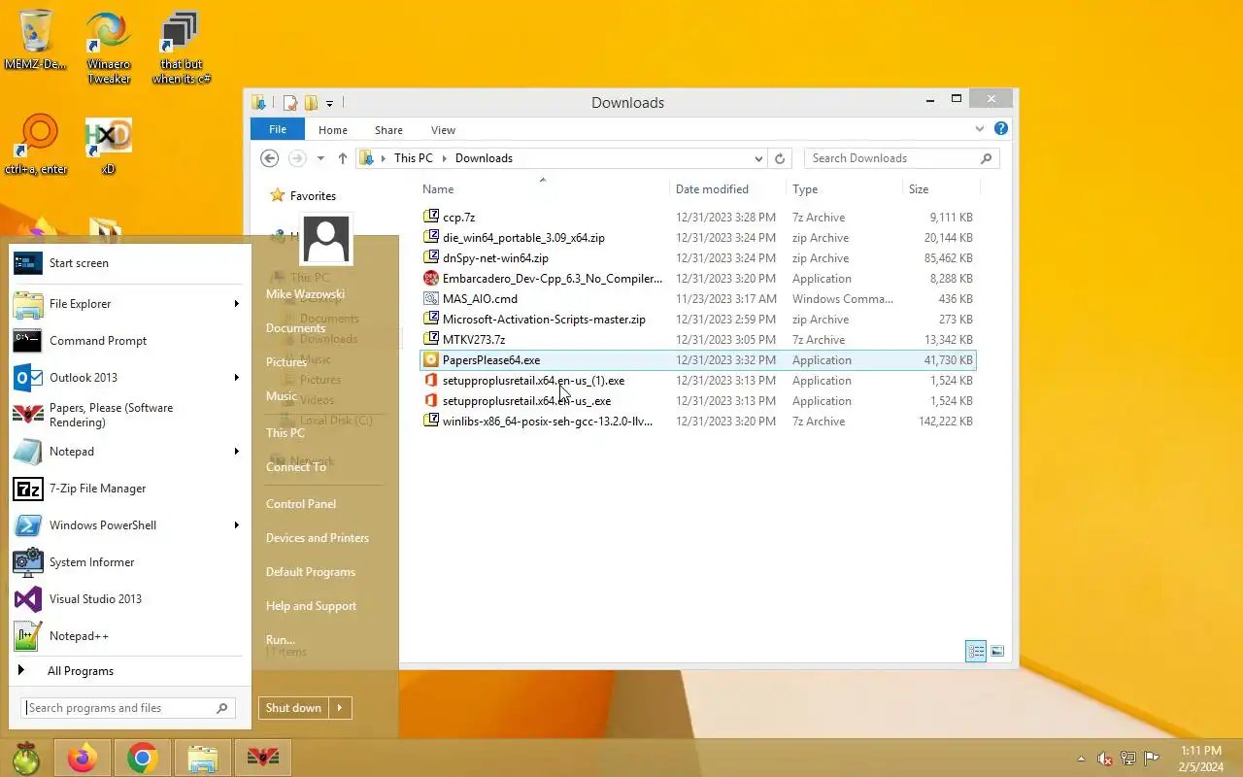Viewport: 1243px width, 777px height.
Task: Expand Windows PowerShell jump list arrow
Action: 236,525
